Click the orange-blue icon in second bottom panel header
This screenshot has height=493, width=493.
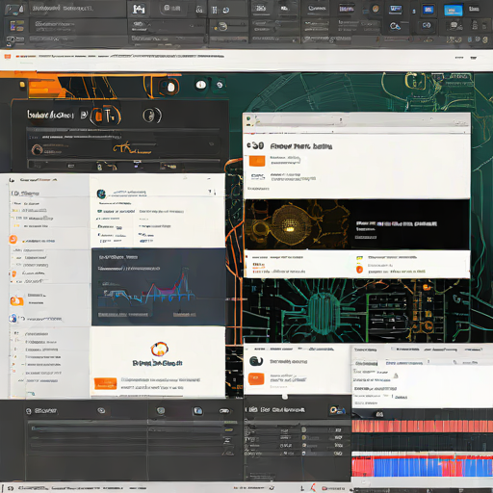tap(337, 410)
